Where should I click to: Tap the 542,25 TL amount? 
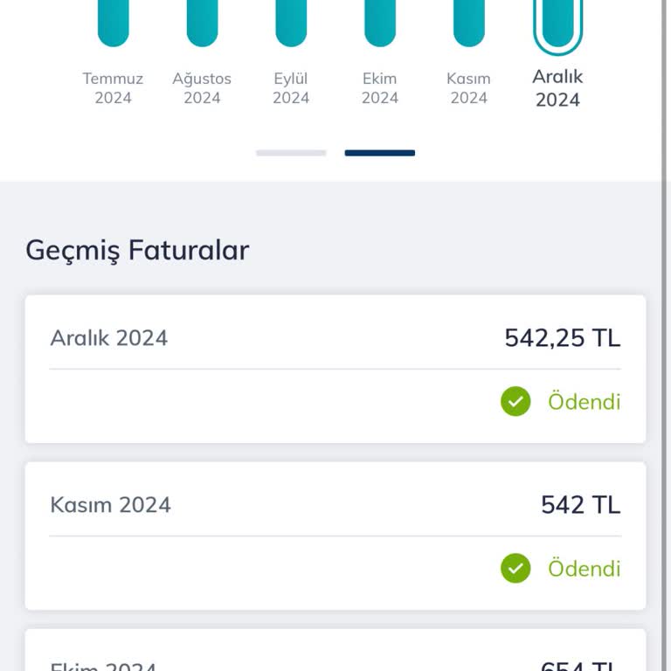click(x=562, y=338)
